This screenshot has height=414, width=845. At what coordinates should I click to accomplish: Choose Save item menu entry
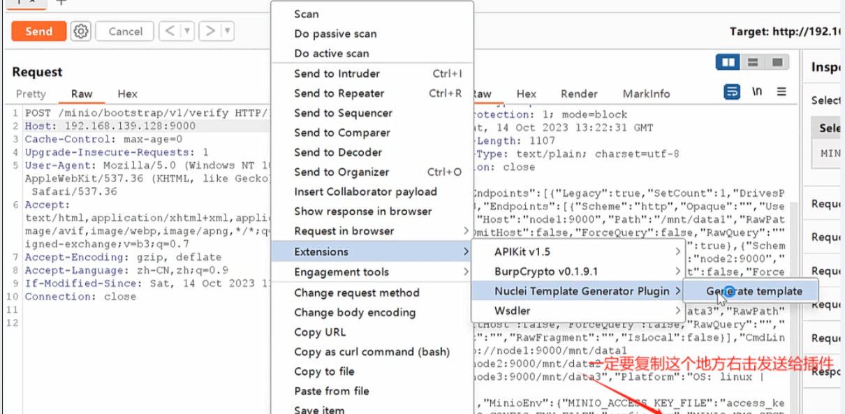tap(372, 408)
